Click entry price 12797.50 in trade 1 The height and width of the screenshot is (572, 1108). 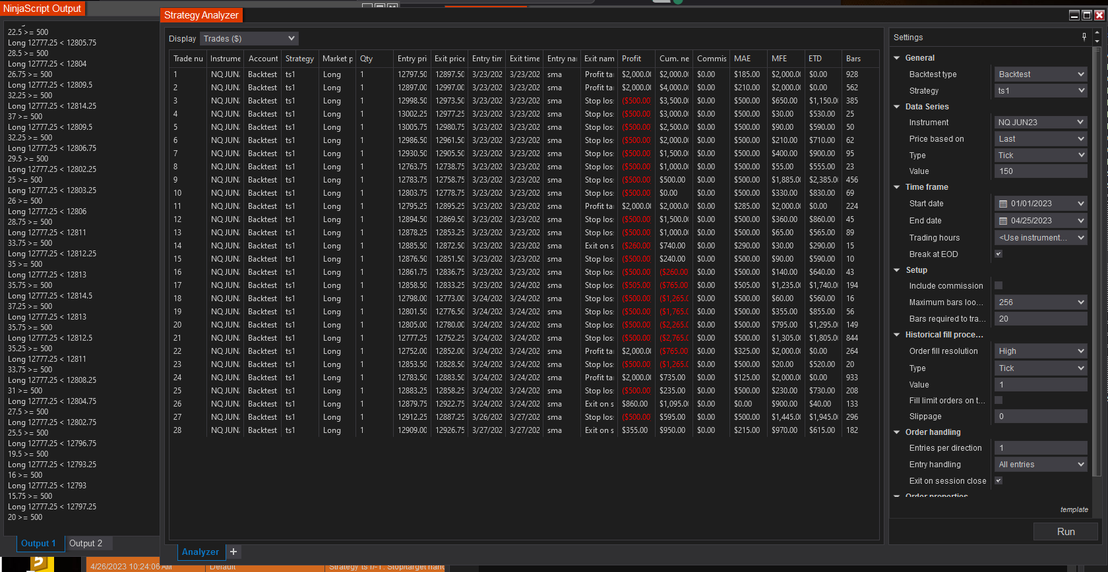click(x=412, y=74)
